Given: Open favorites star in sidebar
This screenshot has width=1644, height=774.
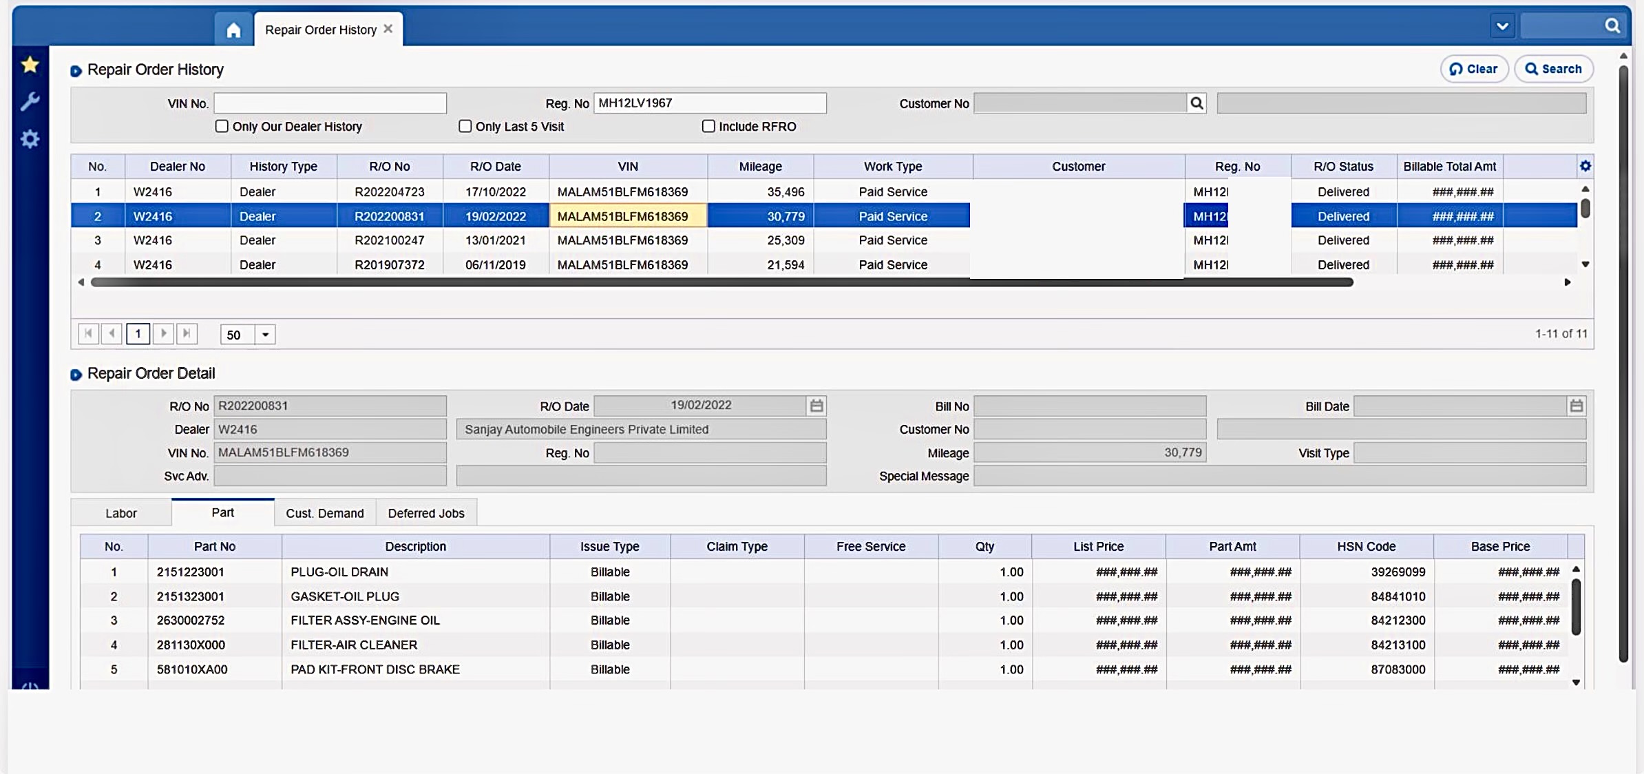Looking at the screenshot, I should click(x=30, y=65).
